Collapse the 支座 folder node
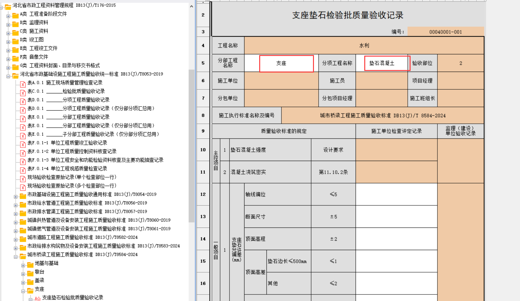This screenshot has height=301, width=520. tap(23, 291)
